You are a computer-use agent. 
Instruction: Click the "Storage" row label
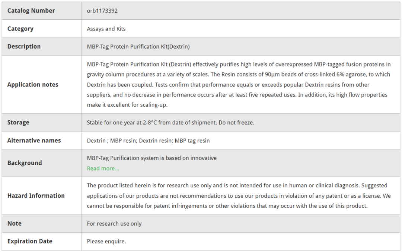click(18, 123)
